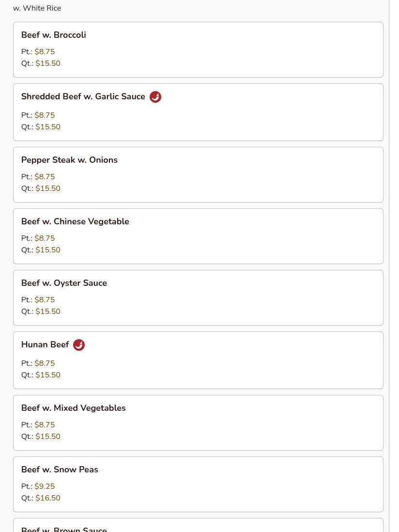Select quart price for Pepper Steak w. Onions
Screen dimensions: 399x532
[48, 188]
